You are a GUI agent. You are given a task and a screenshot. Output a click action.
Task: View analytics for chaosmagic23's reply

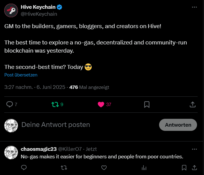click(144, 168)
